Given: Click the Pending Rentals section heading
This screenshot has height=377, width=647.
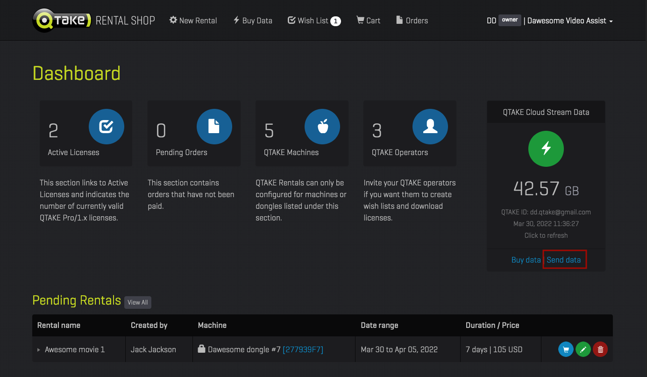Looking at the screenshot, I should point(77,300).
